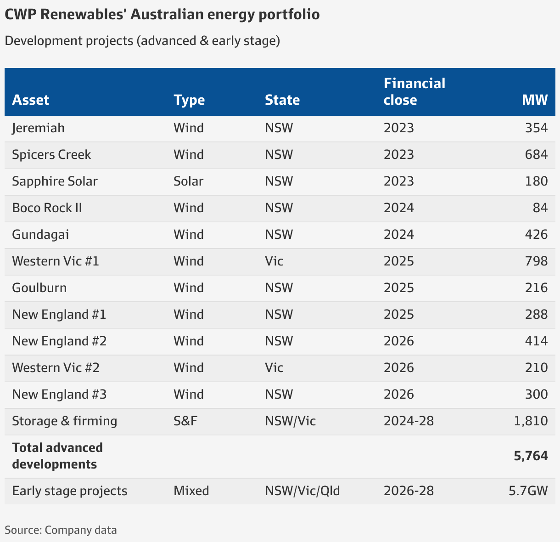Click the 2026 financial close for New England #3
This screenshot has width=560, height=542.
pyautogui.click(x=399, y=394)
